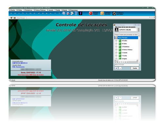This screenshot has height=127, width=164.
Task: Expand the A-Dados tree node
Action: pyautogui.click(x=116, y=41)
